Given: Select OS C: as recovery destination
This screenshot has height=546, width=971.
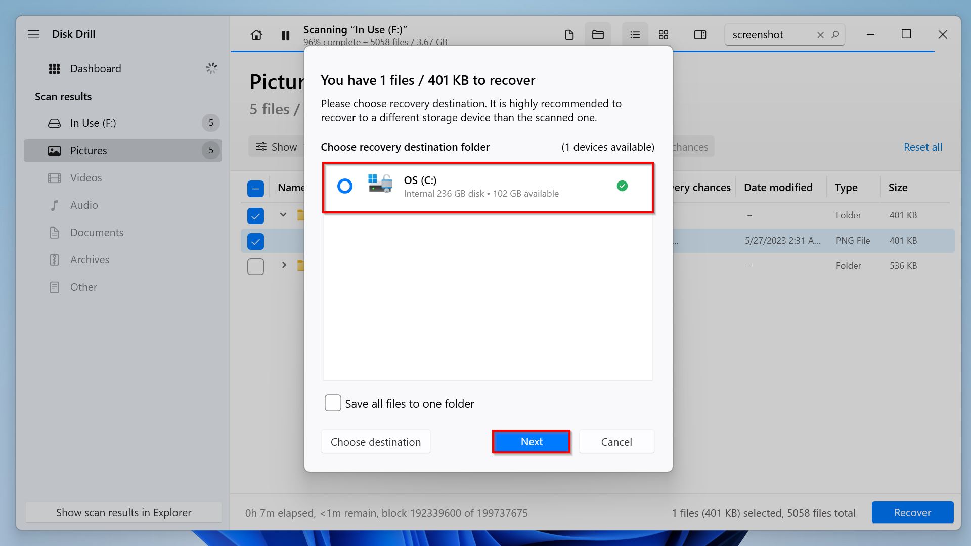Looking at the screenshot, I should 345,186.
